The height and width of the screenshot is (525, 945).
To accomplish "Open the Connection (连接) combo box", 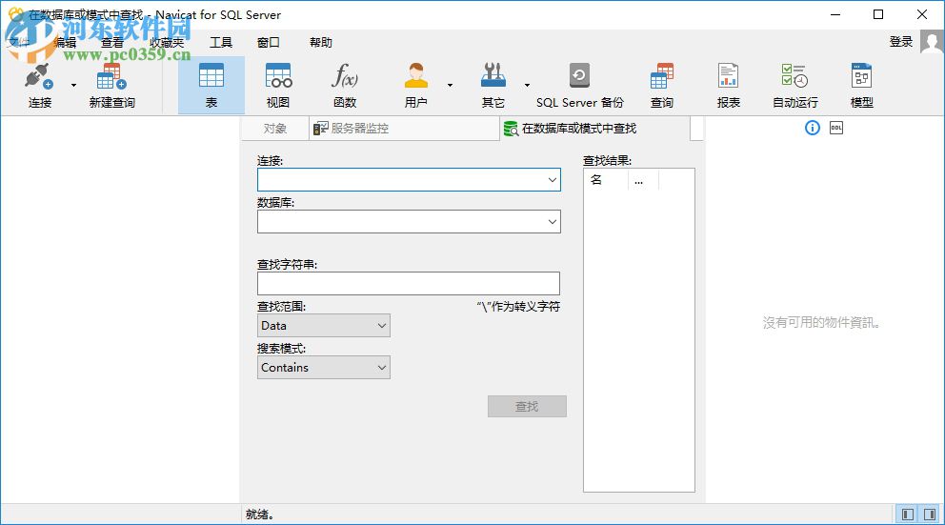I will 409,180.
